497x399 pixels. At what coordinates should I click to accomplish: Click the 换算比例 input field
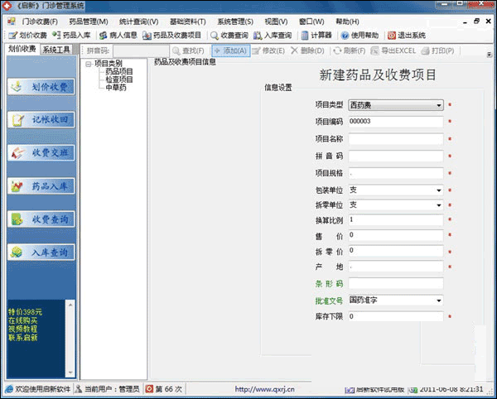click(x=396, y=220)
